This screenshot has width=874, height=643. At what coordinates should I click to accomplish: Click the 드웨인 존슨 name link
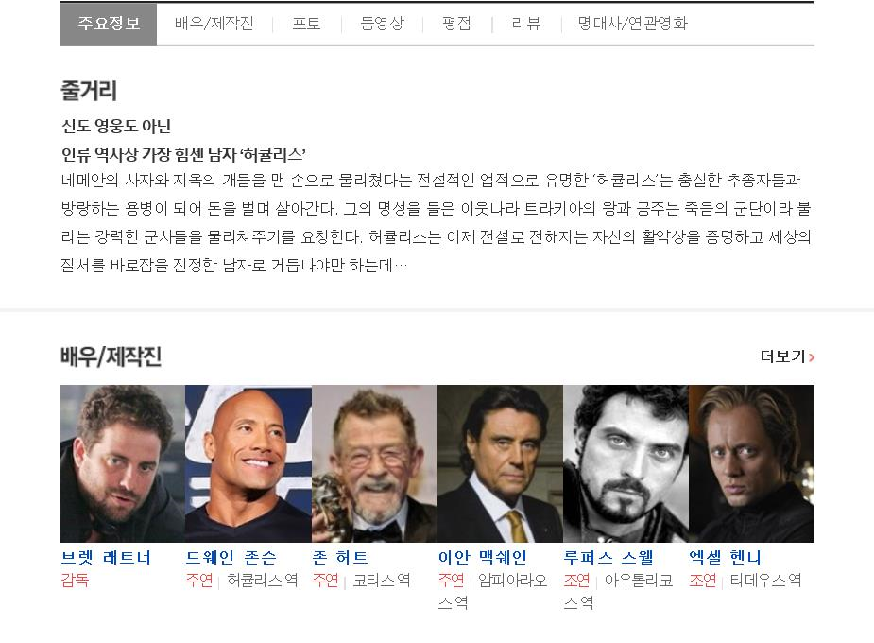click(x=231, y=557)
